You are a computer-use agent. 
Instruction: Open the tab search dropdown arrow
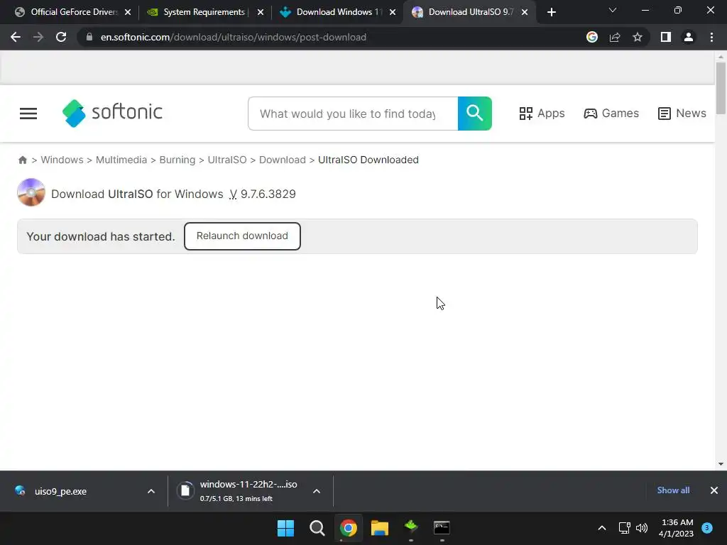tap(613, 10)
